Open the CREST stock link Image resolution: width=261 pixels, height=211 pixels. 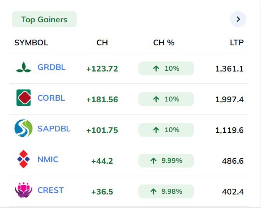[51, 190]
